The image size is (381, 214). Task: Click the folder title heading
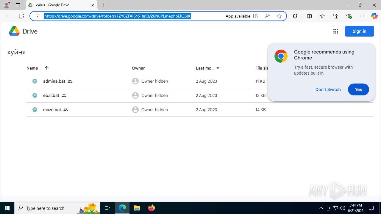pos(16,52)
